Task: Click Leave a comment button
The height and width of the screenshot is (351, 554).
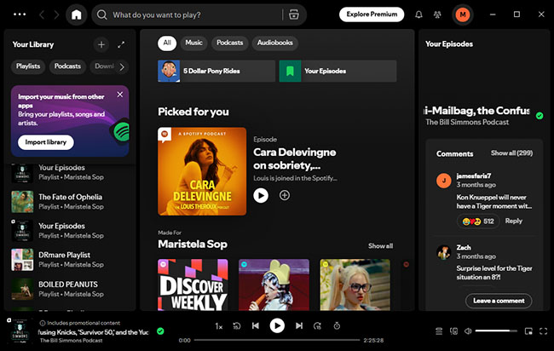Action: click(499, 301)
